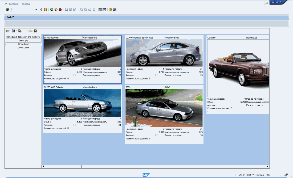This screenshot has width=293, height=178.
Task: Expand the binoculars search dropdown arrow
Action: click(17, 31)
